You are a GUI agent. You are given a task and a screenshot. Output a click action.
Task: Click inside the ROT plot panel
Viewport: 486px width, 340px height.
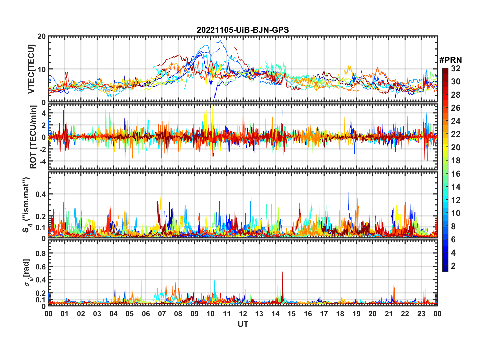click(x=243, y=137)
